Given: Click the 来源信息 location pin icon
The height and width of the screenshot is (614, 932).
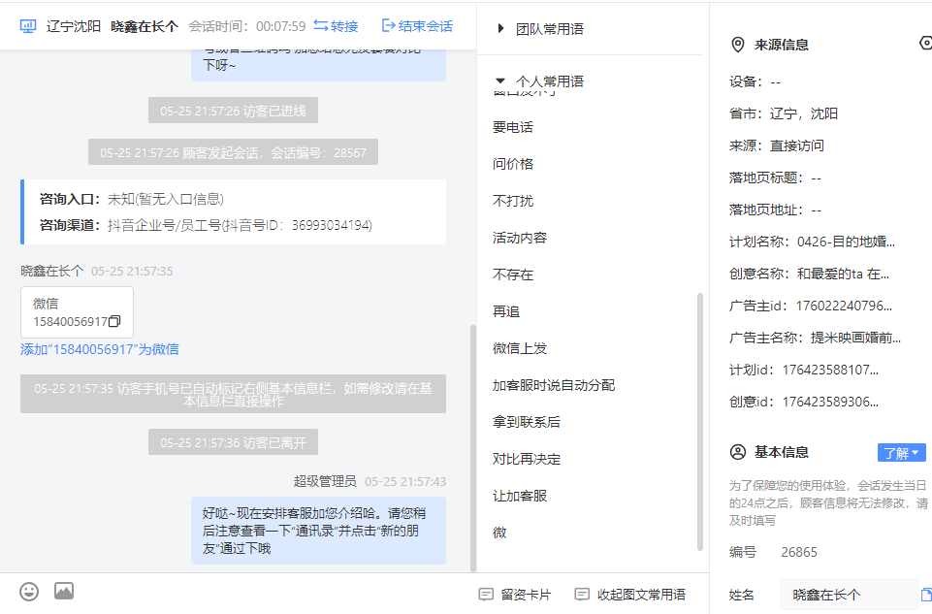Looking at the screenshot, I should pyautogui.click(x=738, y=45).
